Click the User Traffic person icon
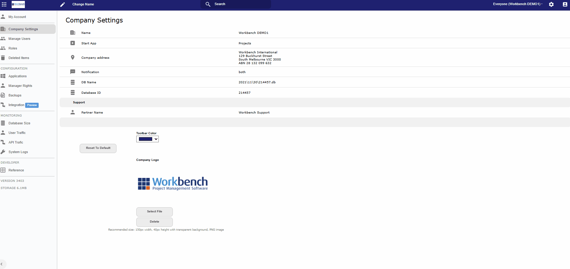 coord(3,133)
